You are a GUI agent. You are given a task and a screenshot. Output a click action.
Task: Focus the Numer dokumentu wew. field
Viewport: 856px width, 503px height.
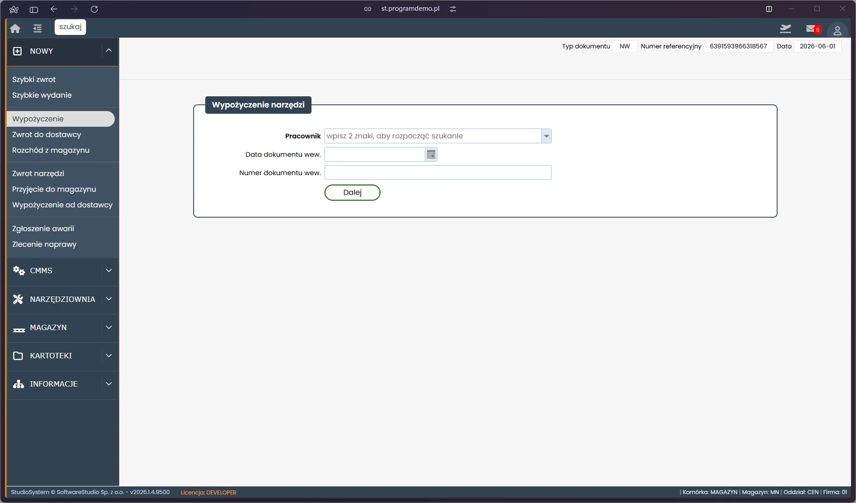click(438, 173)
